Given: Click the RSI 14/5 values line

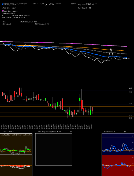Looking at the screenshot, I should [16, 15].
